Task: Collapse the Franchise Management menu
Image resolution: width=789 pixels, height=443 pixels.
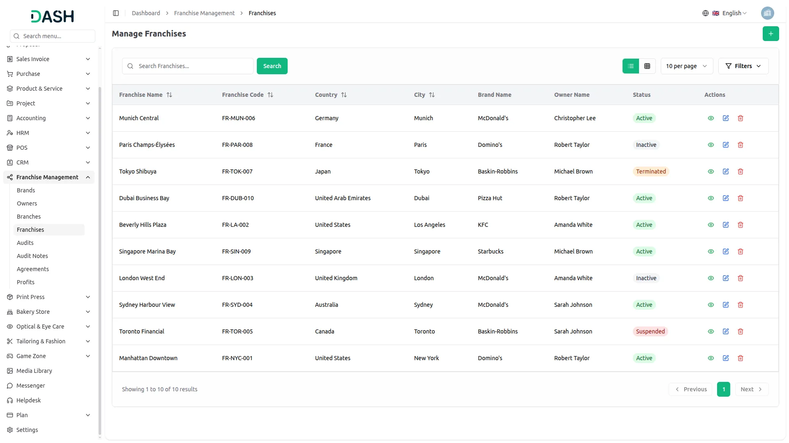Action: pos(48,177)
